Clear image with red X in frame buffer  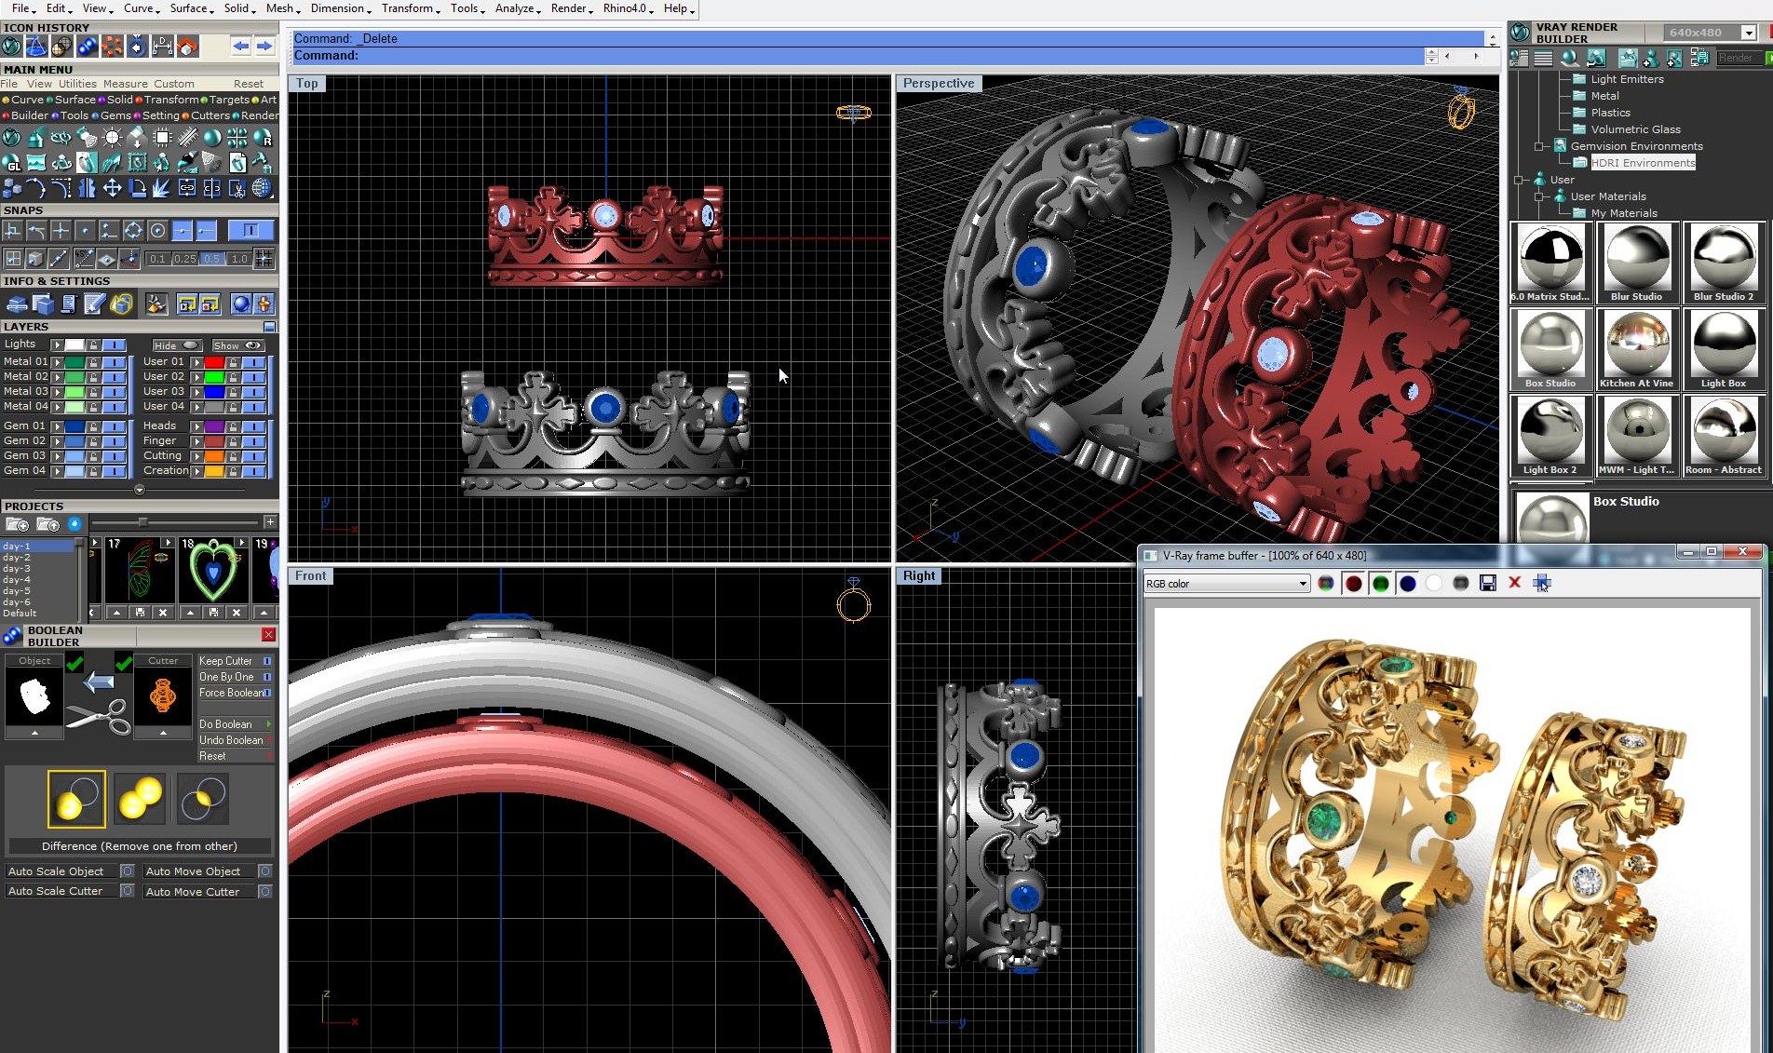tap(1514, 583)
